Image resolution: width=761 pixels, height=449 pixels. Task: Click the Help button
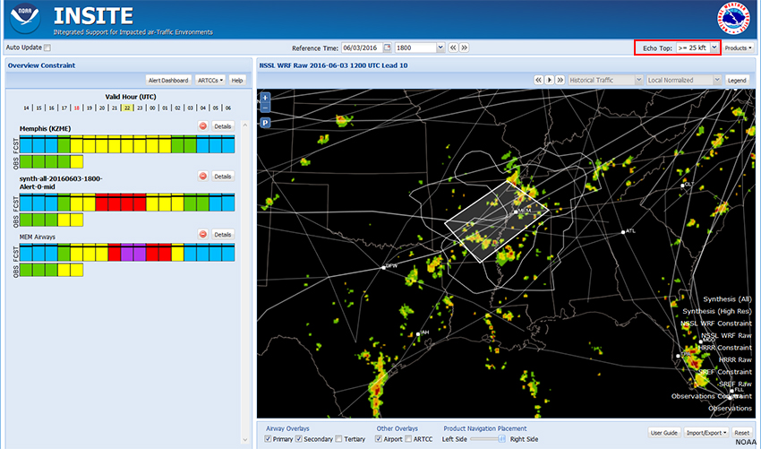237,80
